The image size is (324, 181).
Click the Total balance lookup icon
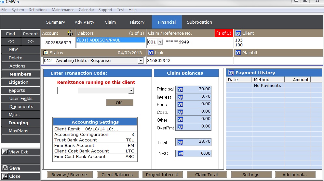pyautogui.click(x=180, y=142)
